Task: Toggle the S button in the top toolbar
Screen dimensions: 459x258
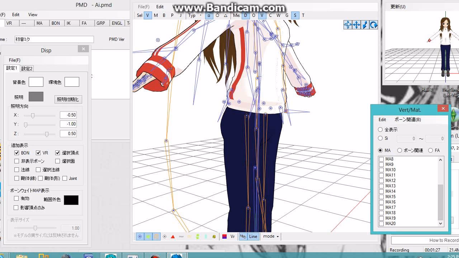Action: click(x=295, y=15)
